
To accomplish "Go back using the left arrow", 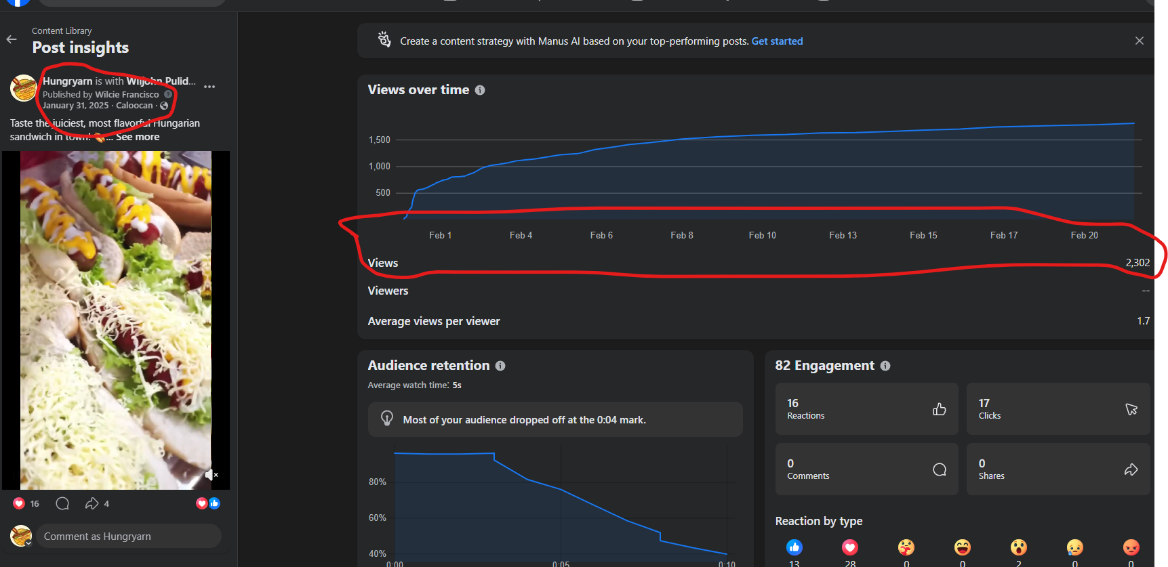I will click(12, 39).
